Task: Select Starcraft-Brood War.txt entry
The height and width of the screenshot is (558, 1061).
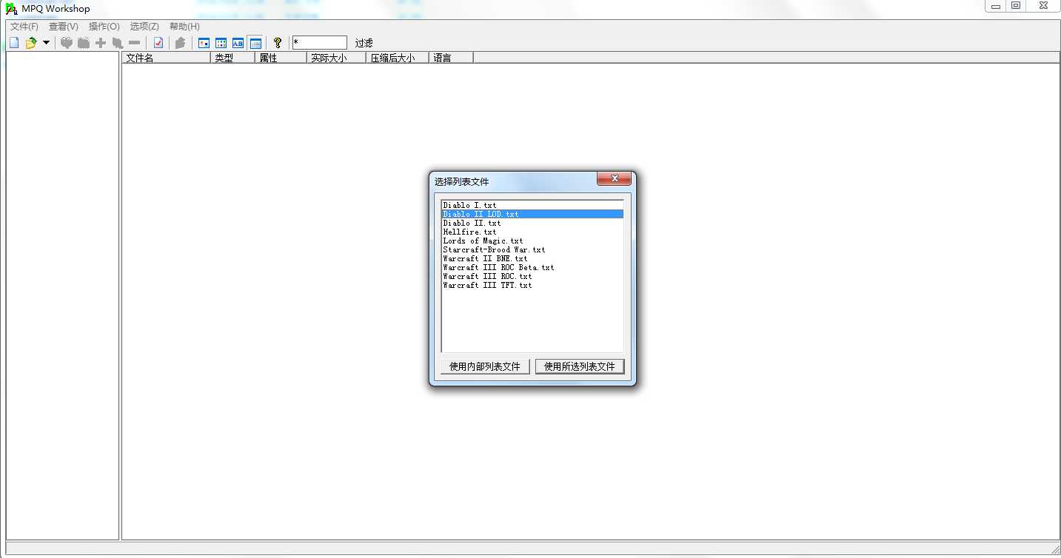Action: tap(532, 249)
